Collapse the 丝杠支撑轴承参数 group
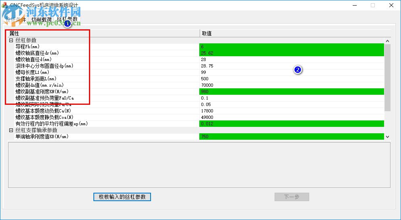This screenshot has width=401, height=220. (x=11, y=130)
